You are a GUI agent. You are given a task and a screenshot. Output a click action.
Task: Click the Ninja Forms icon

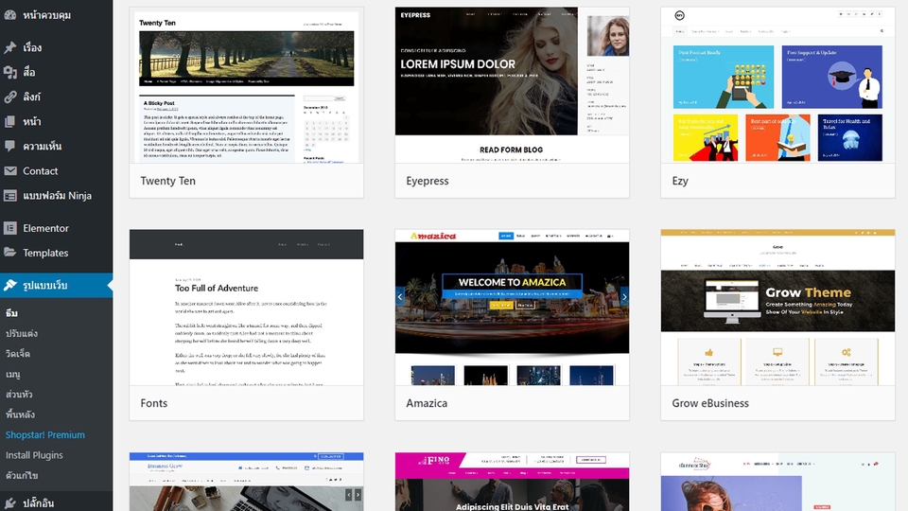click(x=9, y=196)
